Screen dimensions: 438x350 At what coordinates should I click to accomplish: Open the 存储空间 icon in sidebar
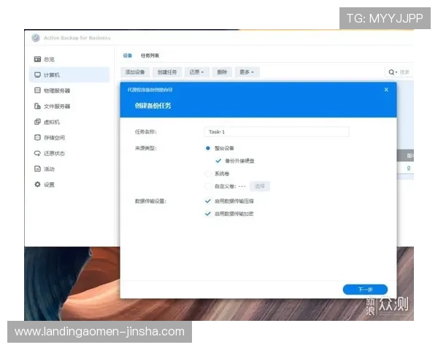coord(37,137)
